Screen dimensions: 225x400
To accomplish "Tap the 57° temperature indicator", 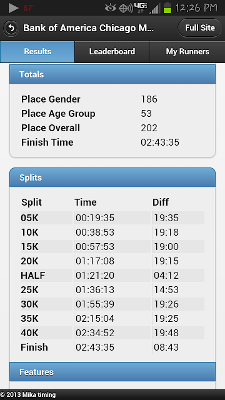I will pos(29,8).
